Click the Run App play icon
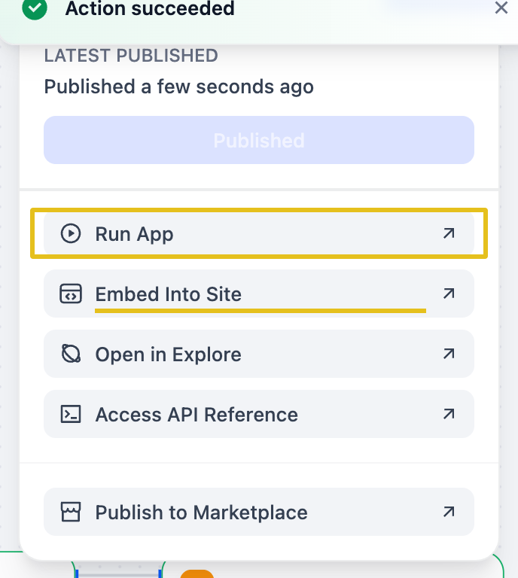The height and width of the screenshot is (578, 518). tap(71, 233)
